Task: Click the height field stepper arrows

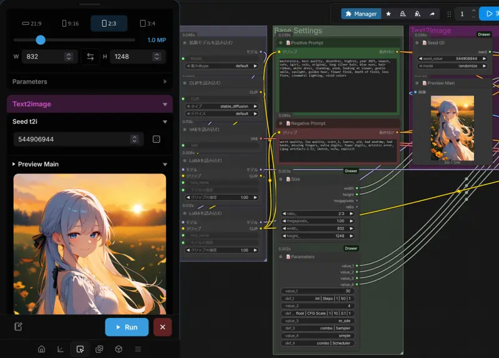Action: tap(157, 57)
